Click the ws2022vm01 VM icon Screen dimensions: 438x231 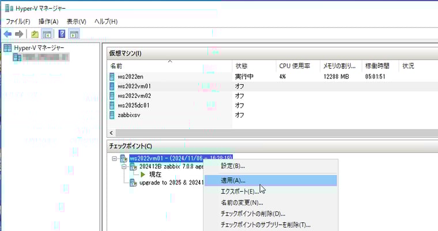point(112,86)
